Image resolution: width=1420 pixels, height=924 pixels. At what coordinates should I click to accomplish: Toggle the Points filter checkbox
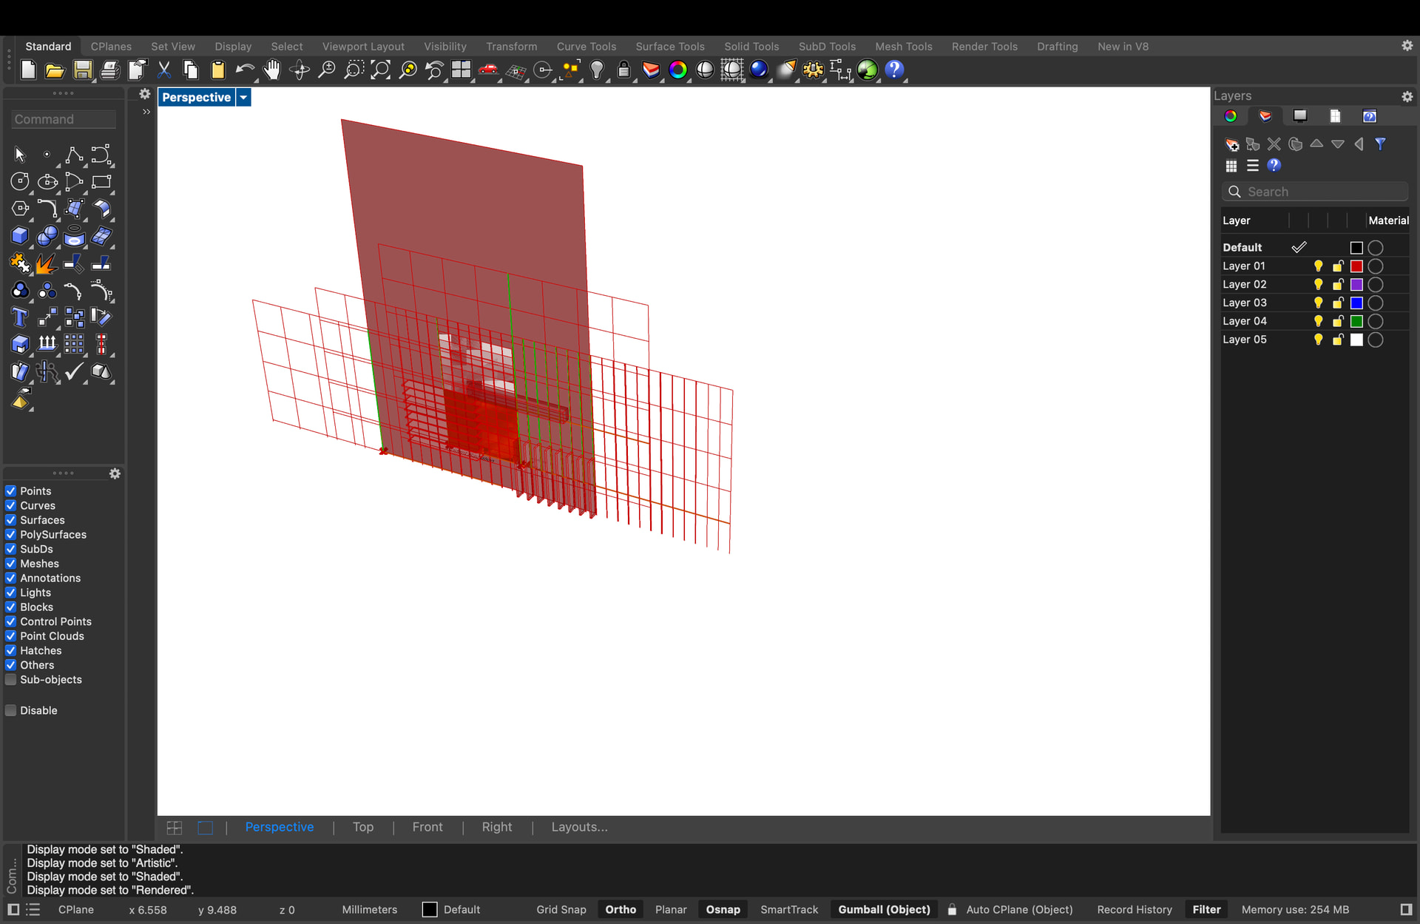[10, 491]
